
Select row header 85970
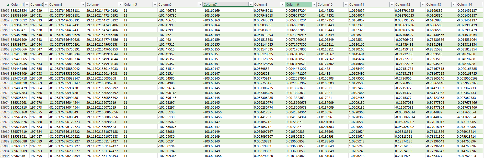coord(5,83)
